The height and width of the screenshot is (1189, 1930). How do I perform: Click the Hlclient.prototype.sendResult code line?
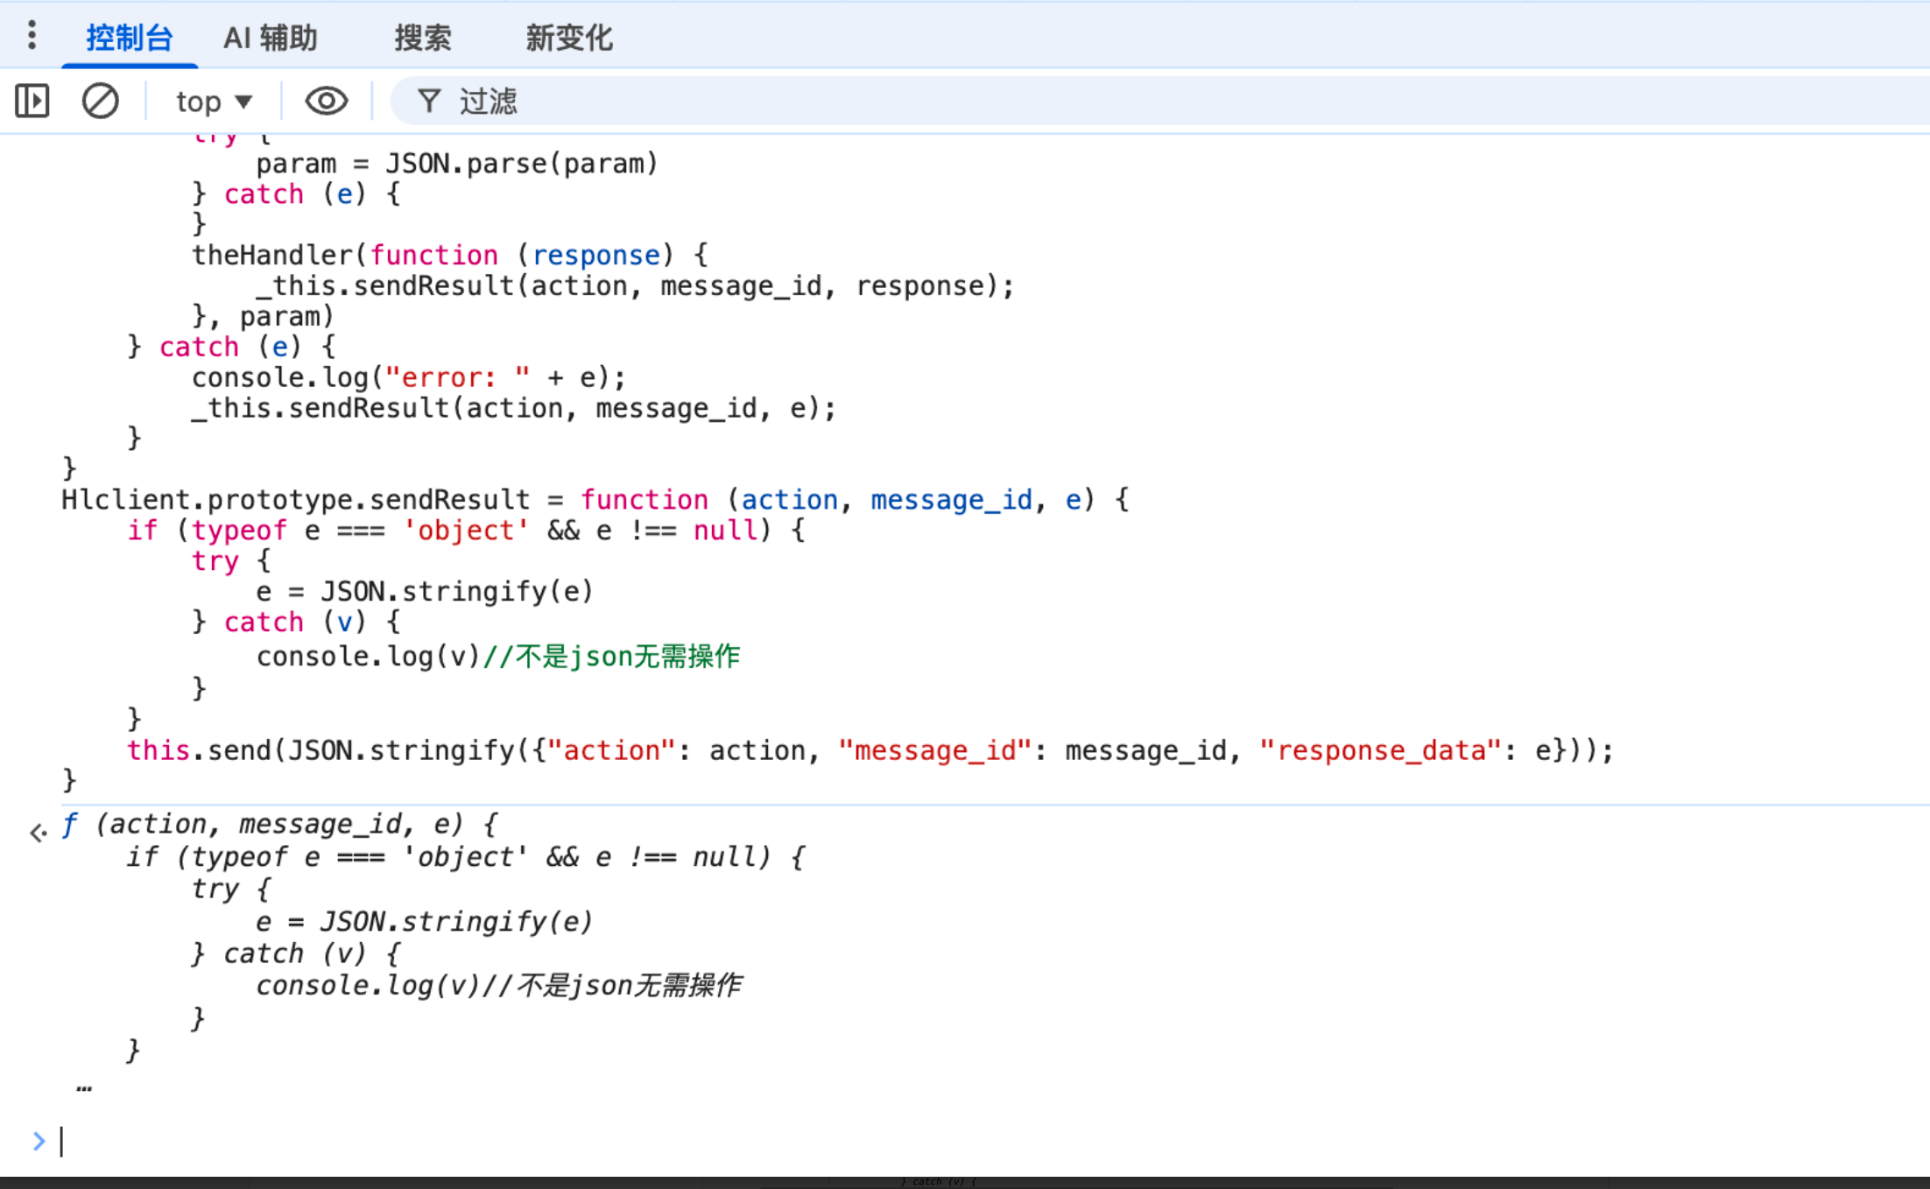point(296,500)
